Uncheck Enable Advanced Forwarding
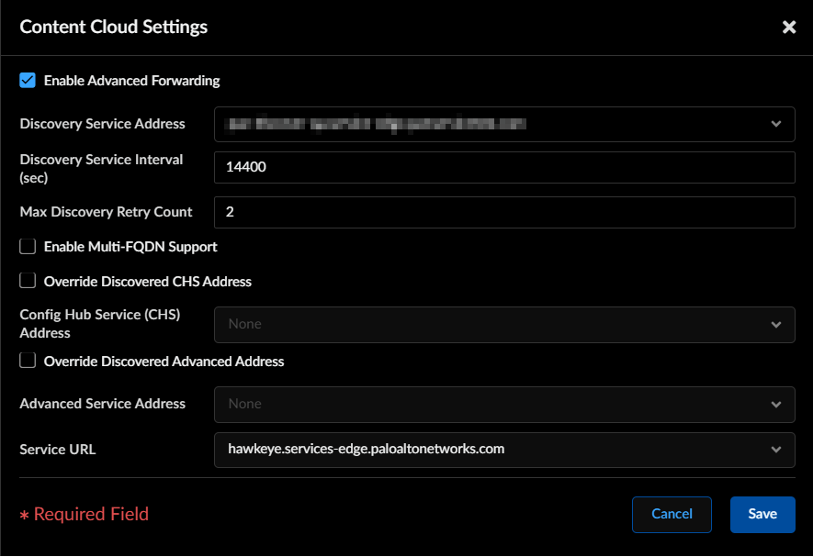This screenshot has width=813, height=557. [x=28, y=81]
